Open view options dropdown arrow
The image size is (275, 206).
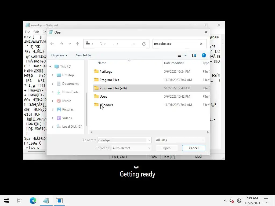click(185, 55)
